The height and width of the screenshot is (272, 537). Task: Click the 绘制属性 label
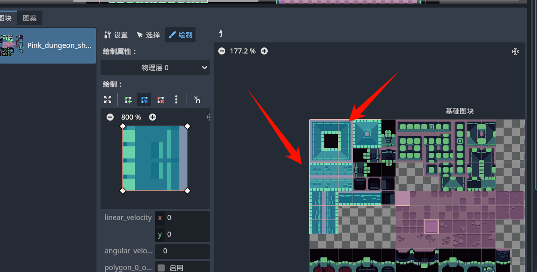[x=120, y=51]
